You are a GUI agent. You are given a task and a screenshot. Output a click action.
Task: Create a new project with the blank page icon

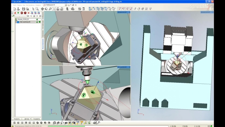[14, 9]
